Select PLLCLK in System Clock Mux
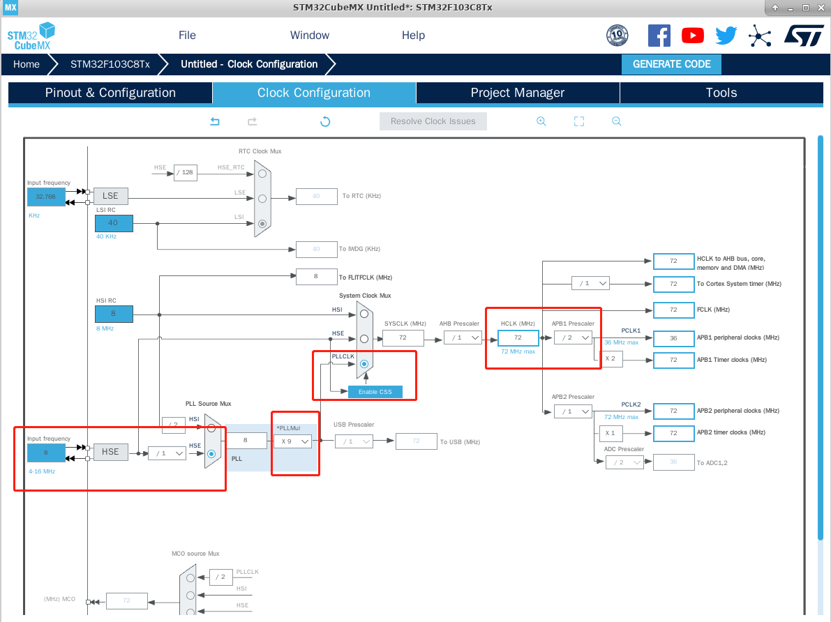 pyautogui.click(x=364, y=364)
